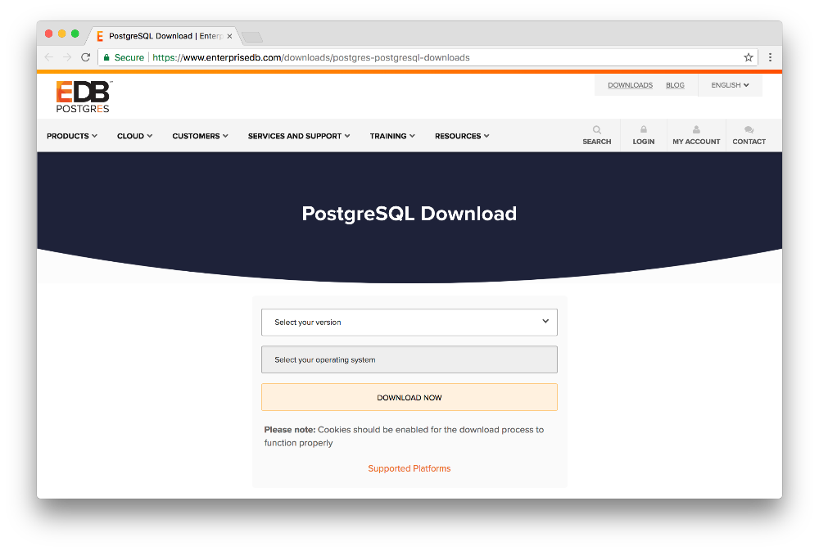Minimize window with yellow button
This screenshot has height=551, width=819.
(61, 34)
